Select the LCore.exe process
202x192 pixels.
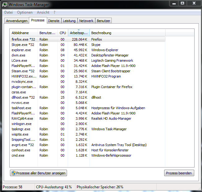coord(88,60)
